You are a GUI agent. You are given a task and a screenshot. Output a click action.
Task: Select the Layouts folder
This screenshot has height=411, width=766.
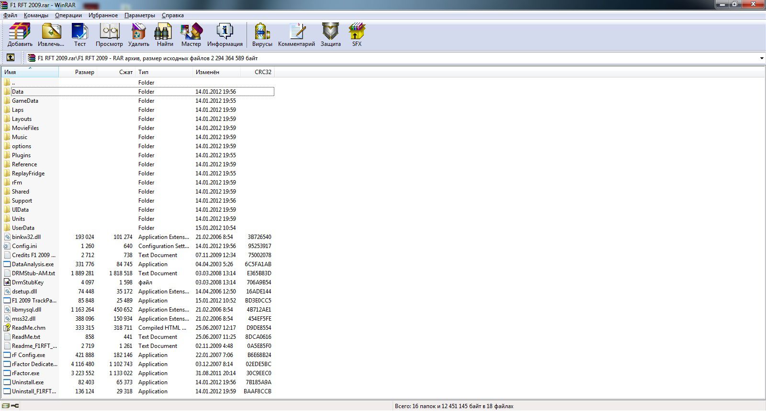[22, 119]
